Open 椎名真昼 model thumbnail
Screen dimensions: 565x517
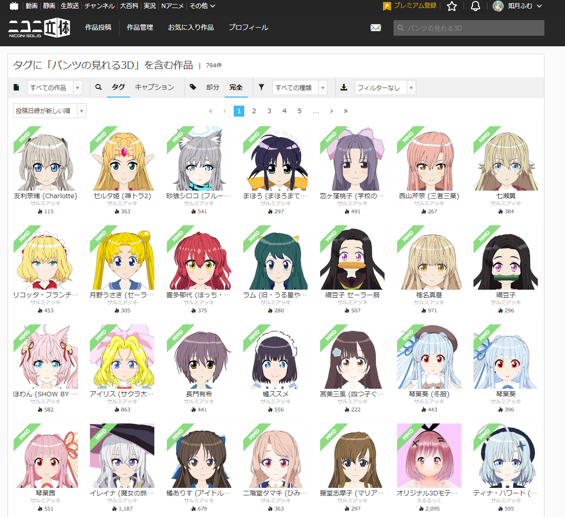(429, 257)
